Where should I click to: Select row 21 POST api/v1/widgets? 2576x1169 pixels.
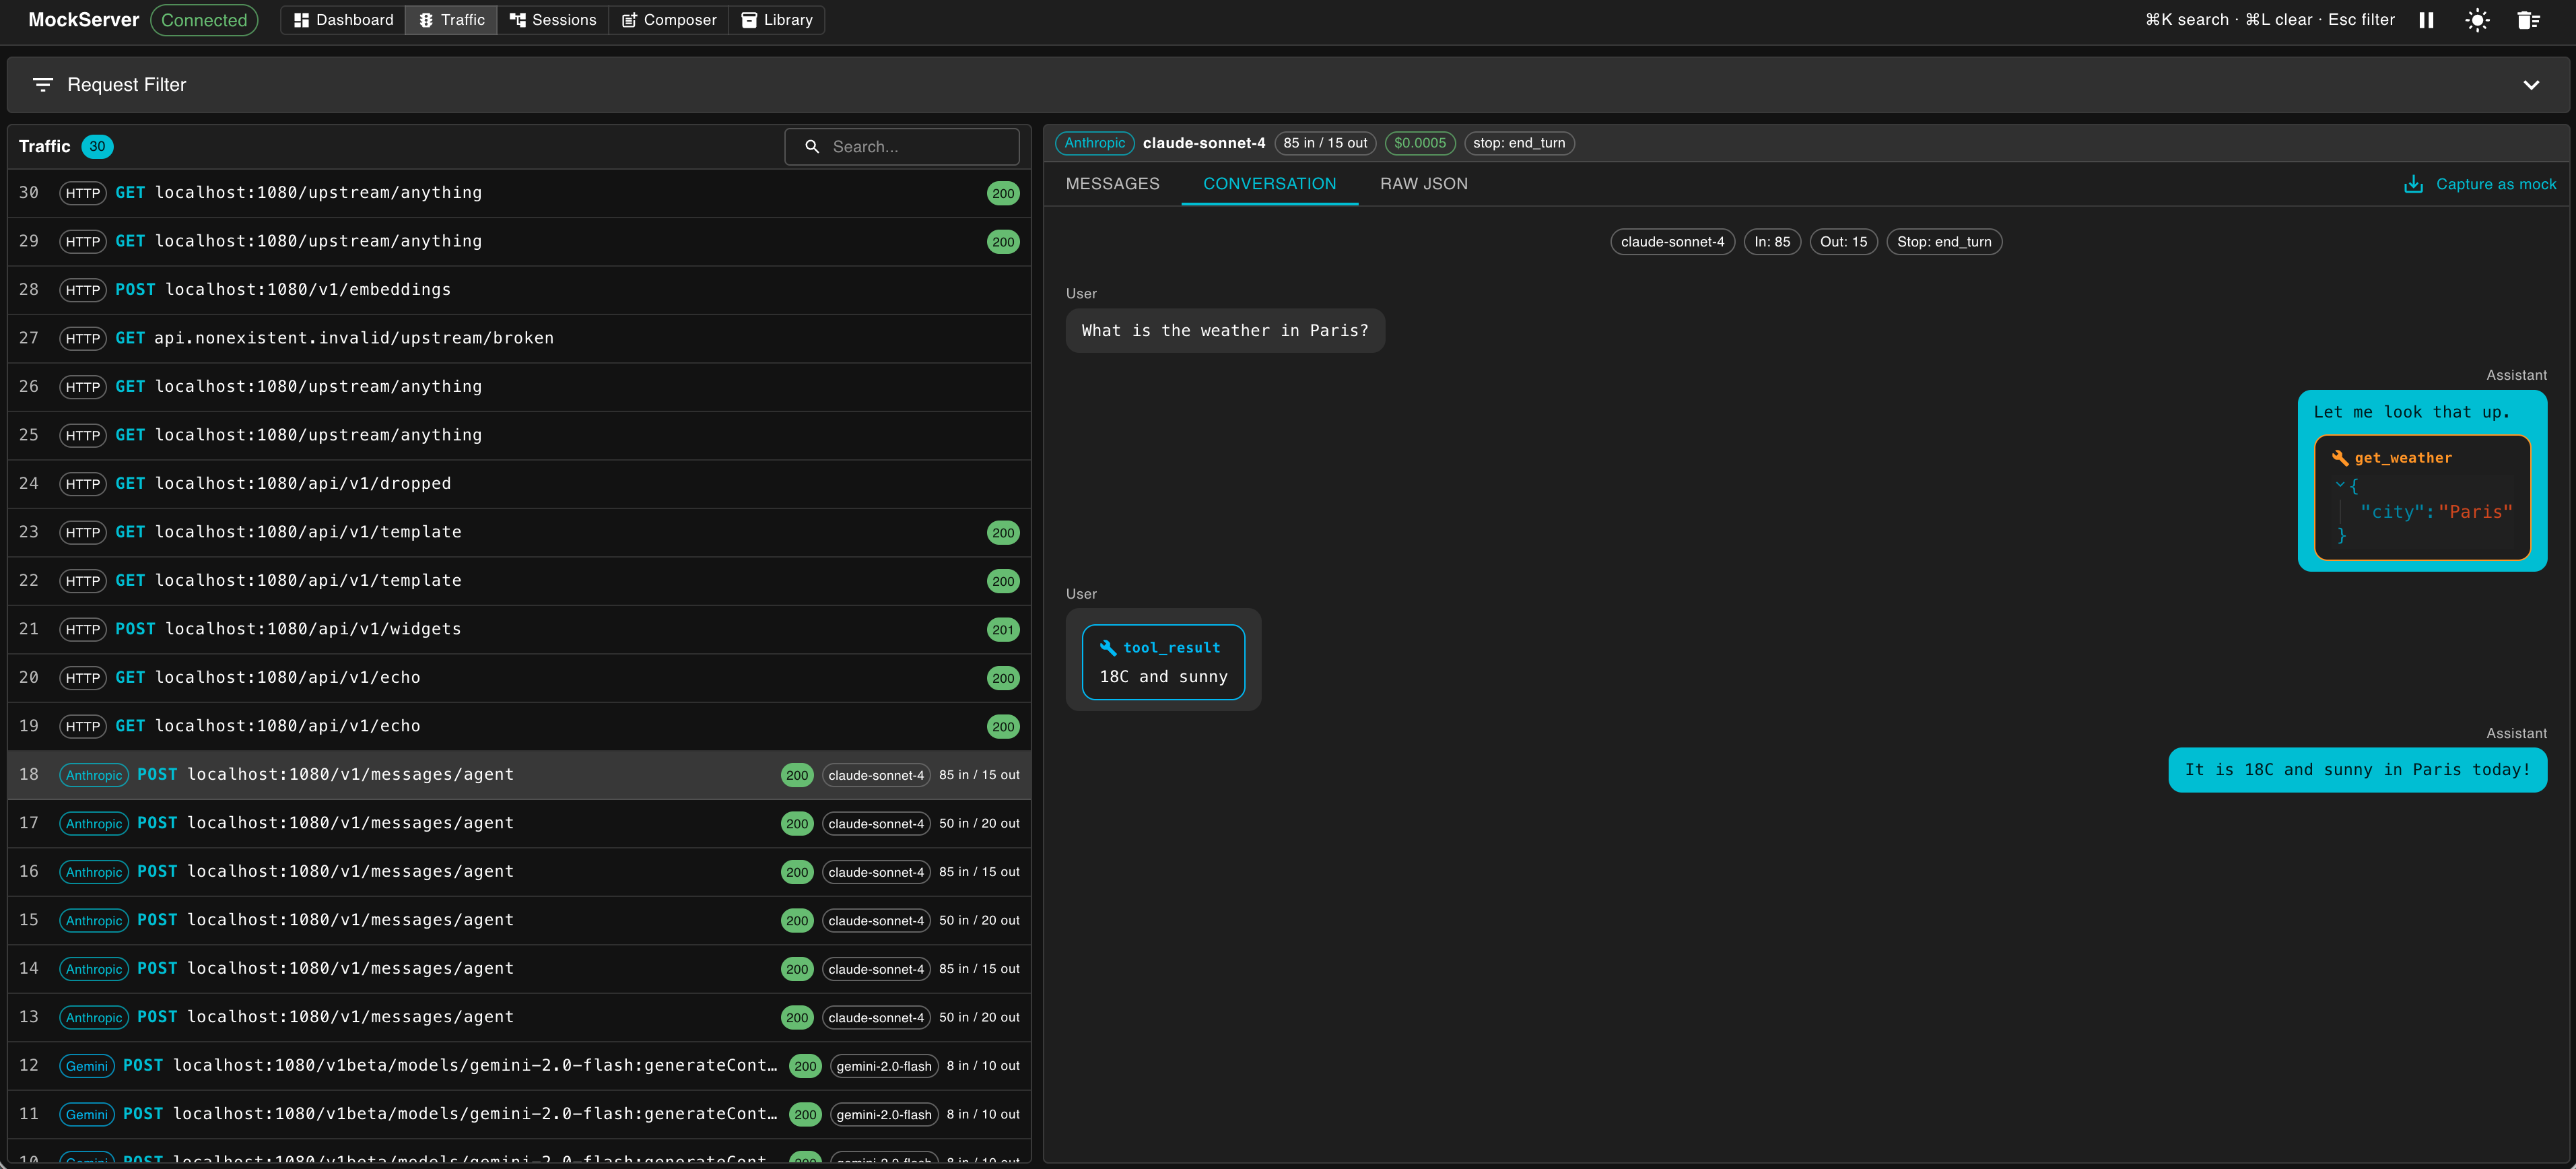(x=519, y=629)
